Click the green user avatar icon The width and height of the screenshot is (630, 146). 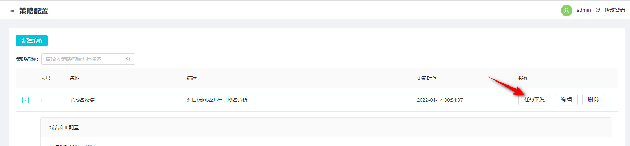pos(566,10)
